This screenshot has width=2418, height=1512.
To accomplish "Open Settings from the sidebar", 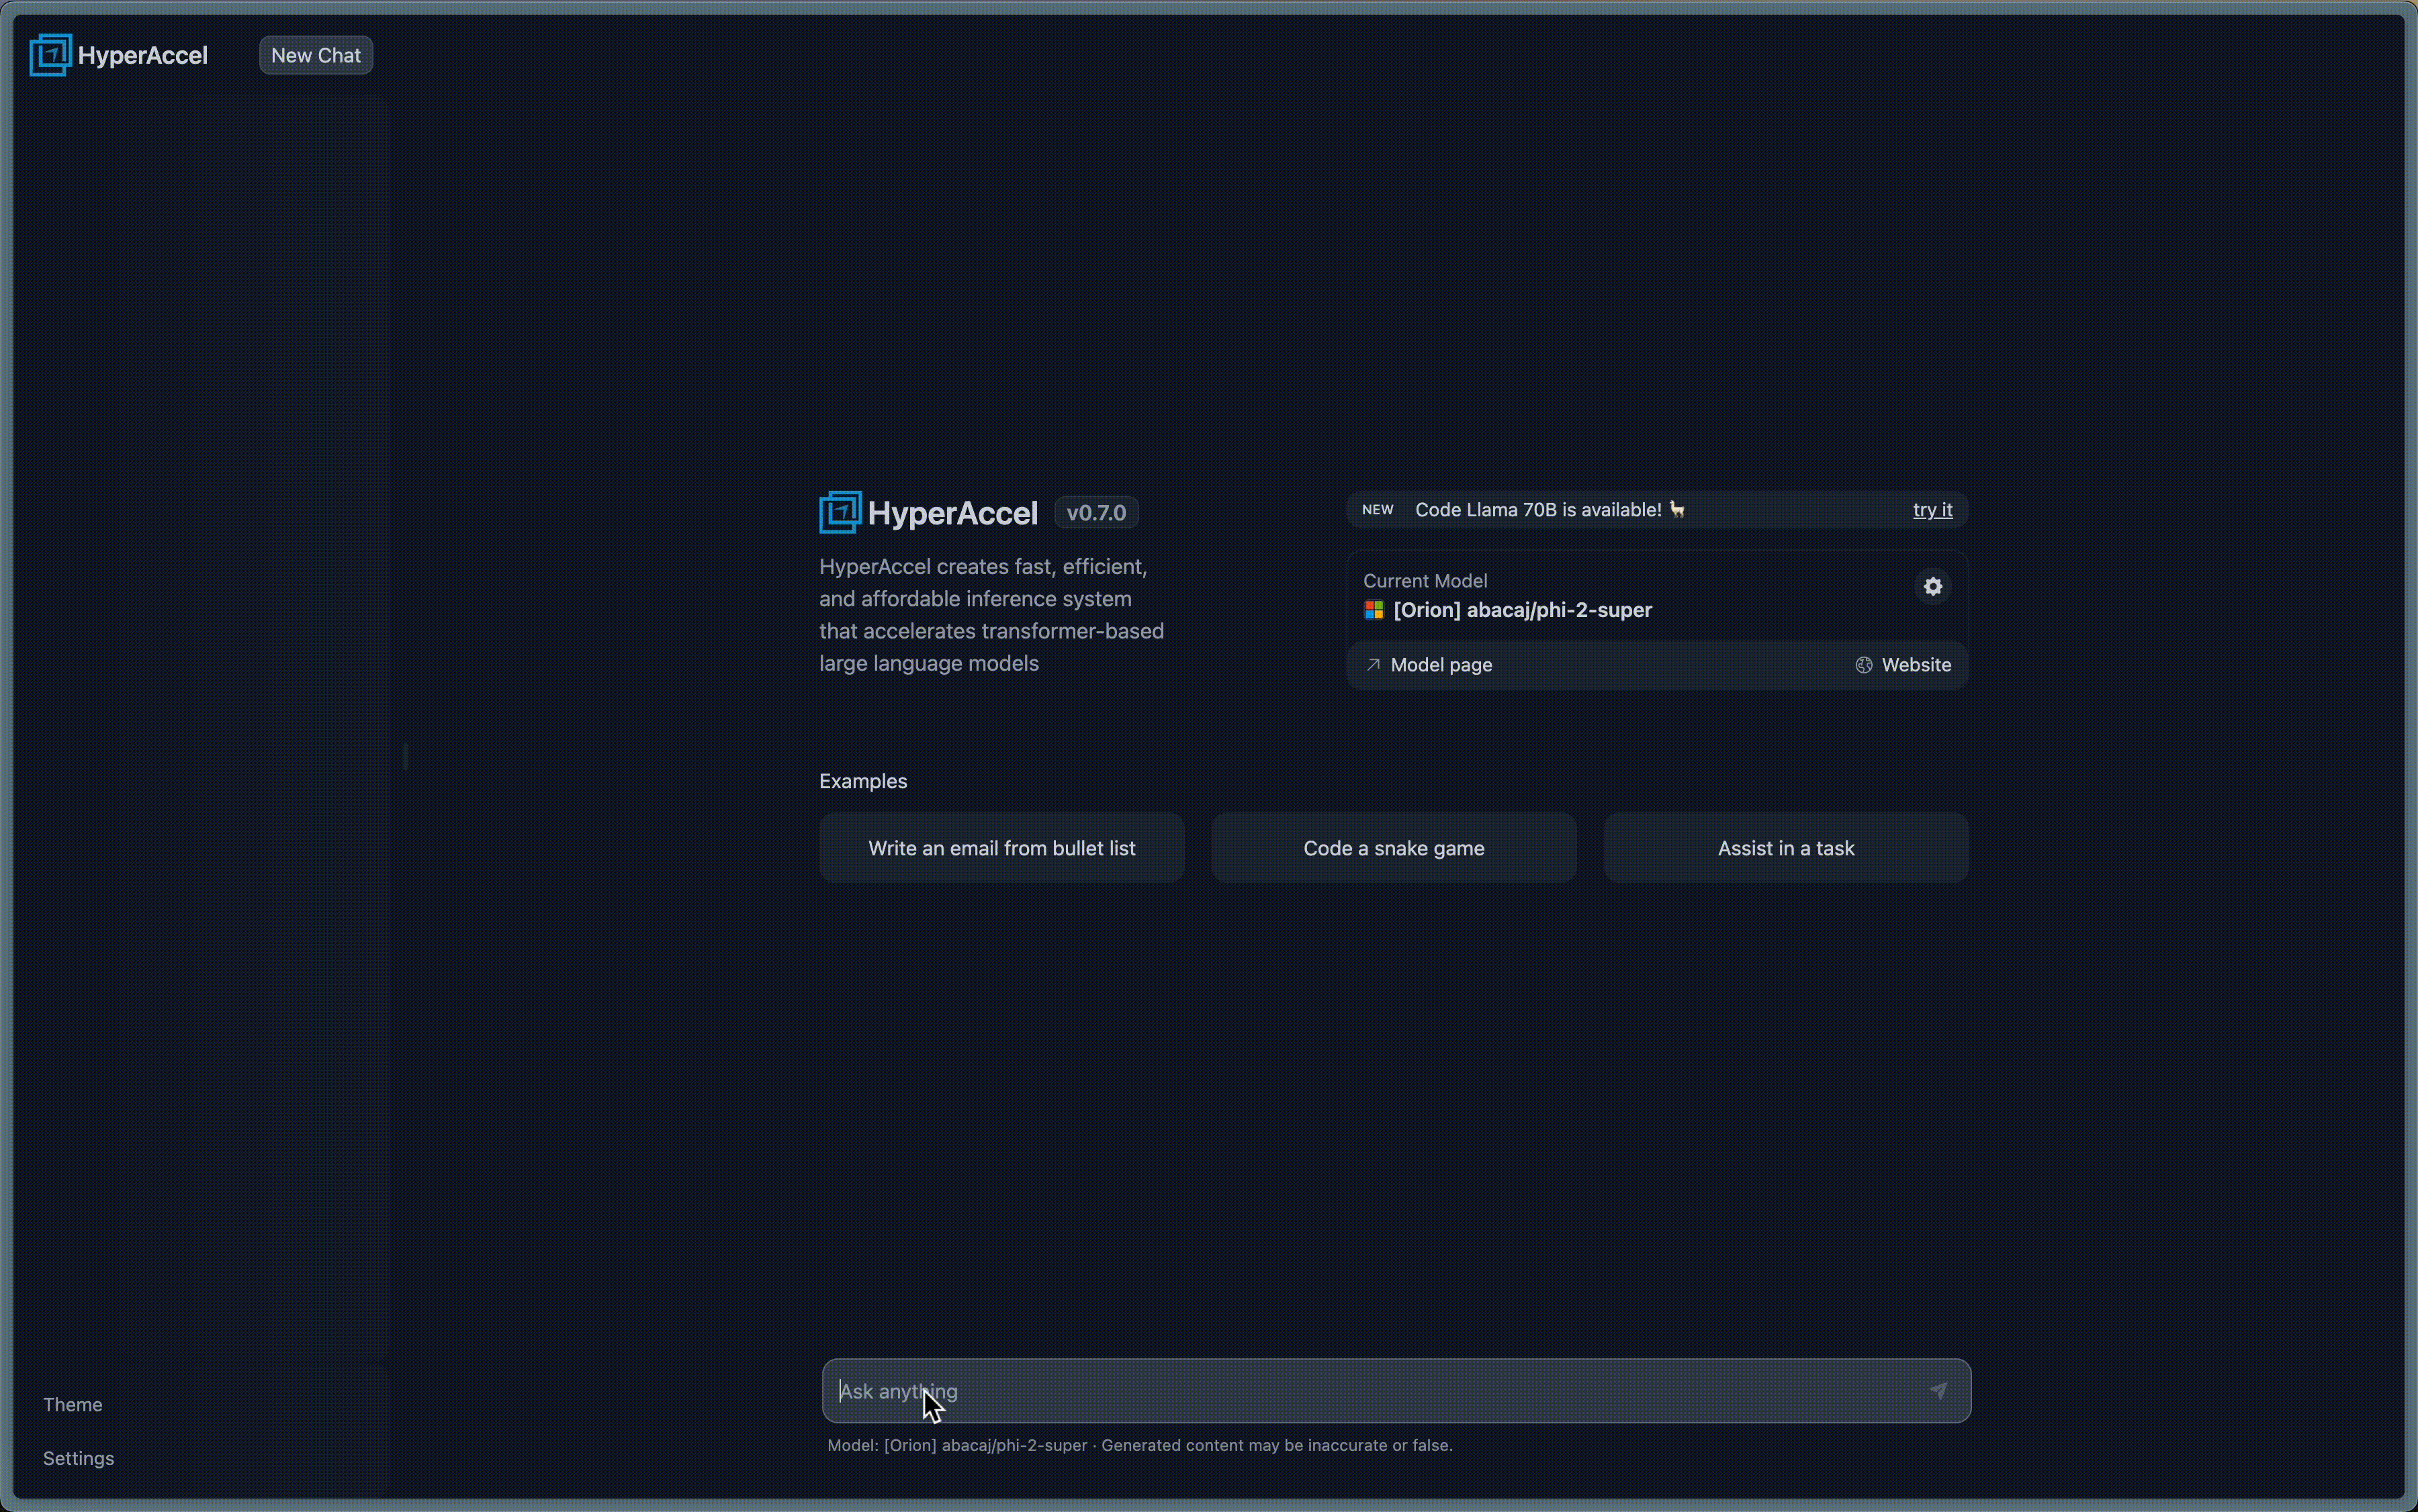I will pos(78,1458).
